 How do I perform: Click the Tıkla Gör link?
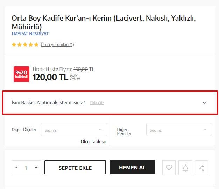[97, 103]
